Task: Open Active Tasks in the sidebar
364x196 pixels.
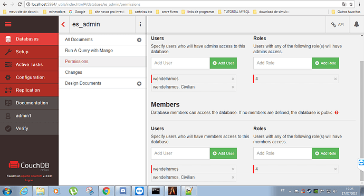Action: [x=29, y=64]
